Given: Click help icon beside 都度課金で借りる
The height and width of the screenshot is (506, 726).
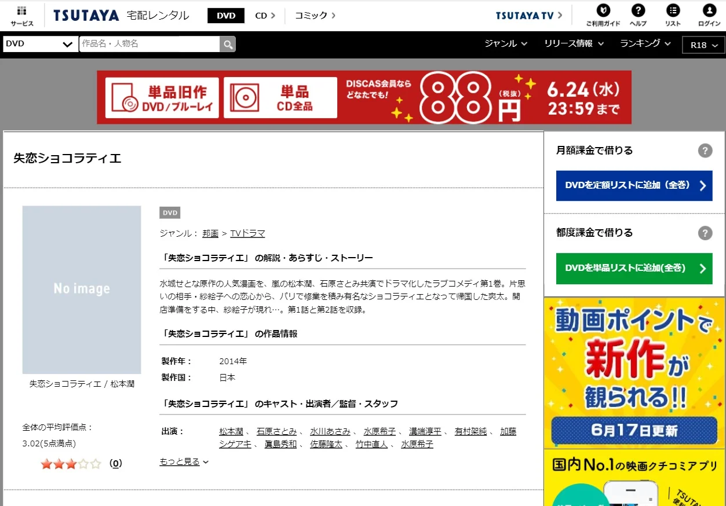Looking at the screenshot, I should [705, 233].
